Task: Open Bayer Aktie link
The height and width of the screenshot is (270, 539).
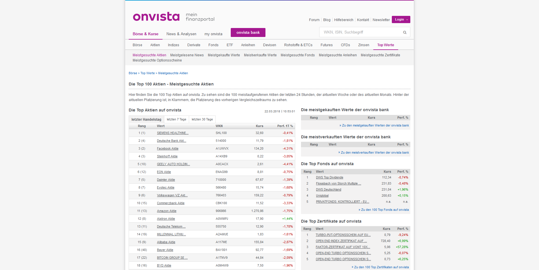Action: pos(165,250)
